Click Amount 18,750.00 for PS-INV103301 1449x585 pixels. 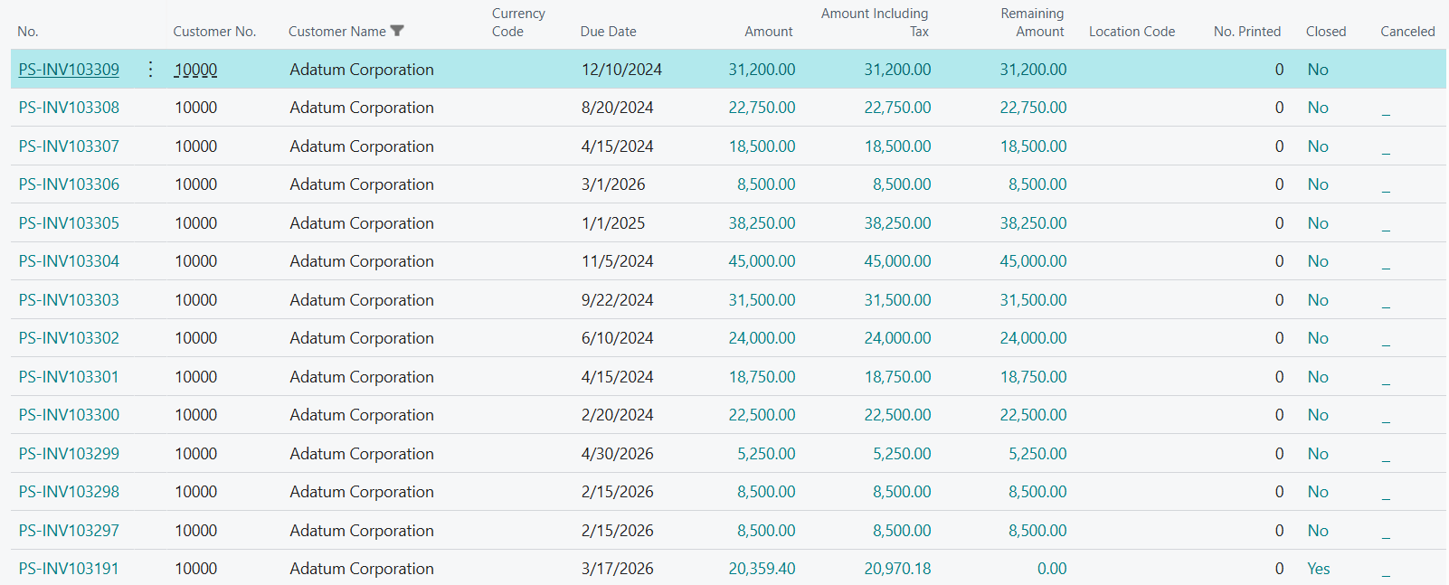[762, 377]
